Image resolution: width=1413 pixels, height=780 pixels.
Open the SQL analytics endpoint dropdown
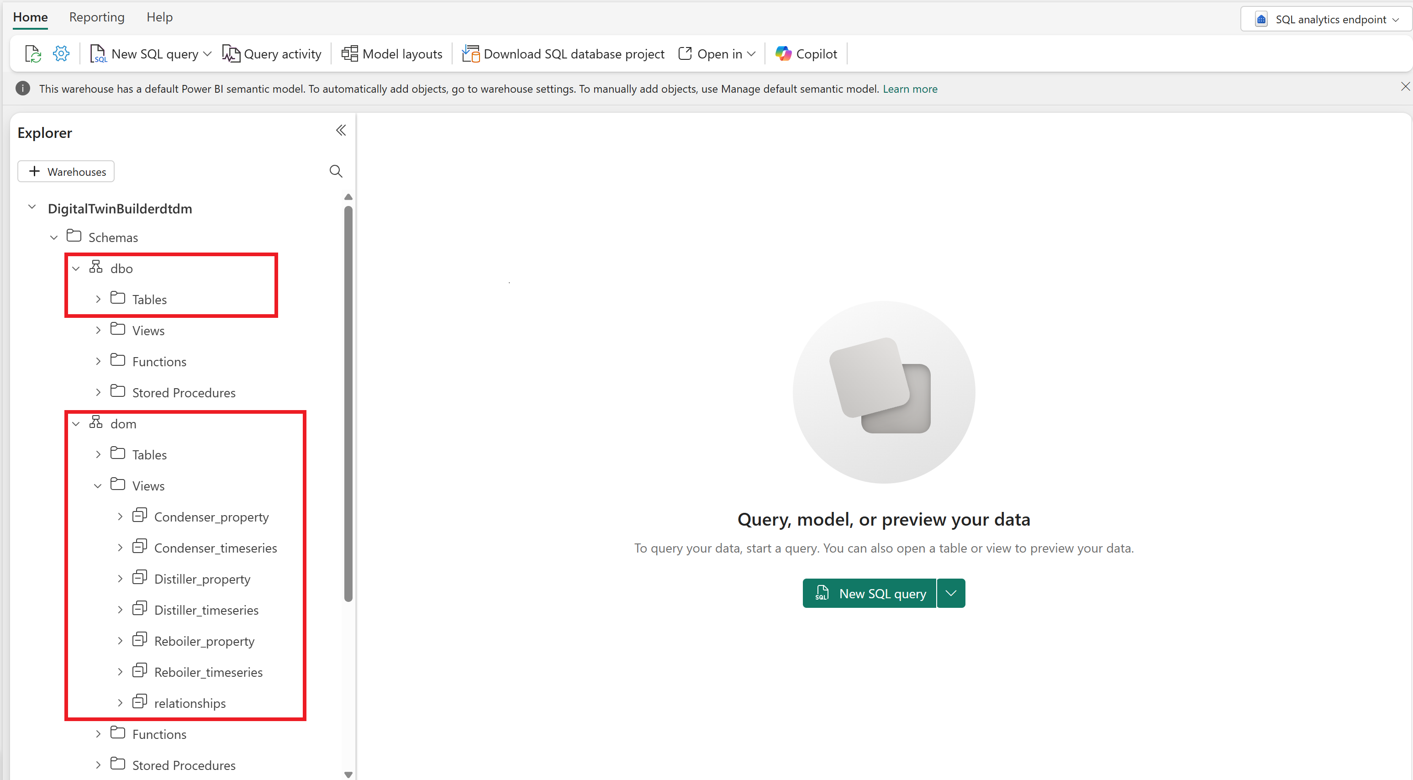pos(1397,19)
